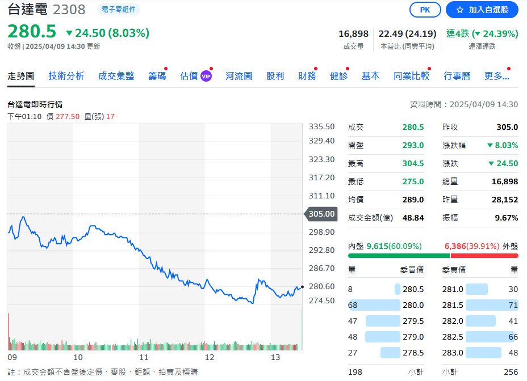Viewport: 527px width, 381px height.
Task: Click the 連4跌 streak indicator
Action: (482, 33)
